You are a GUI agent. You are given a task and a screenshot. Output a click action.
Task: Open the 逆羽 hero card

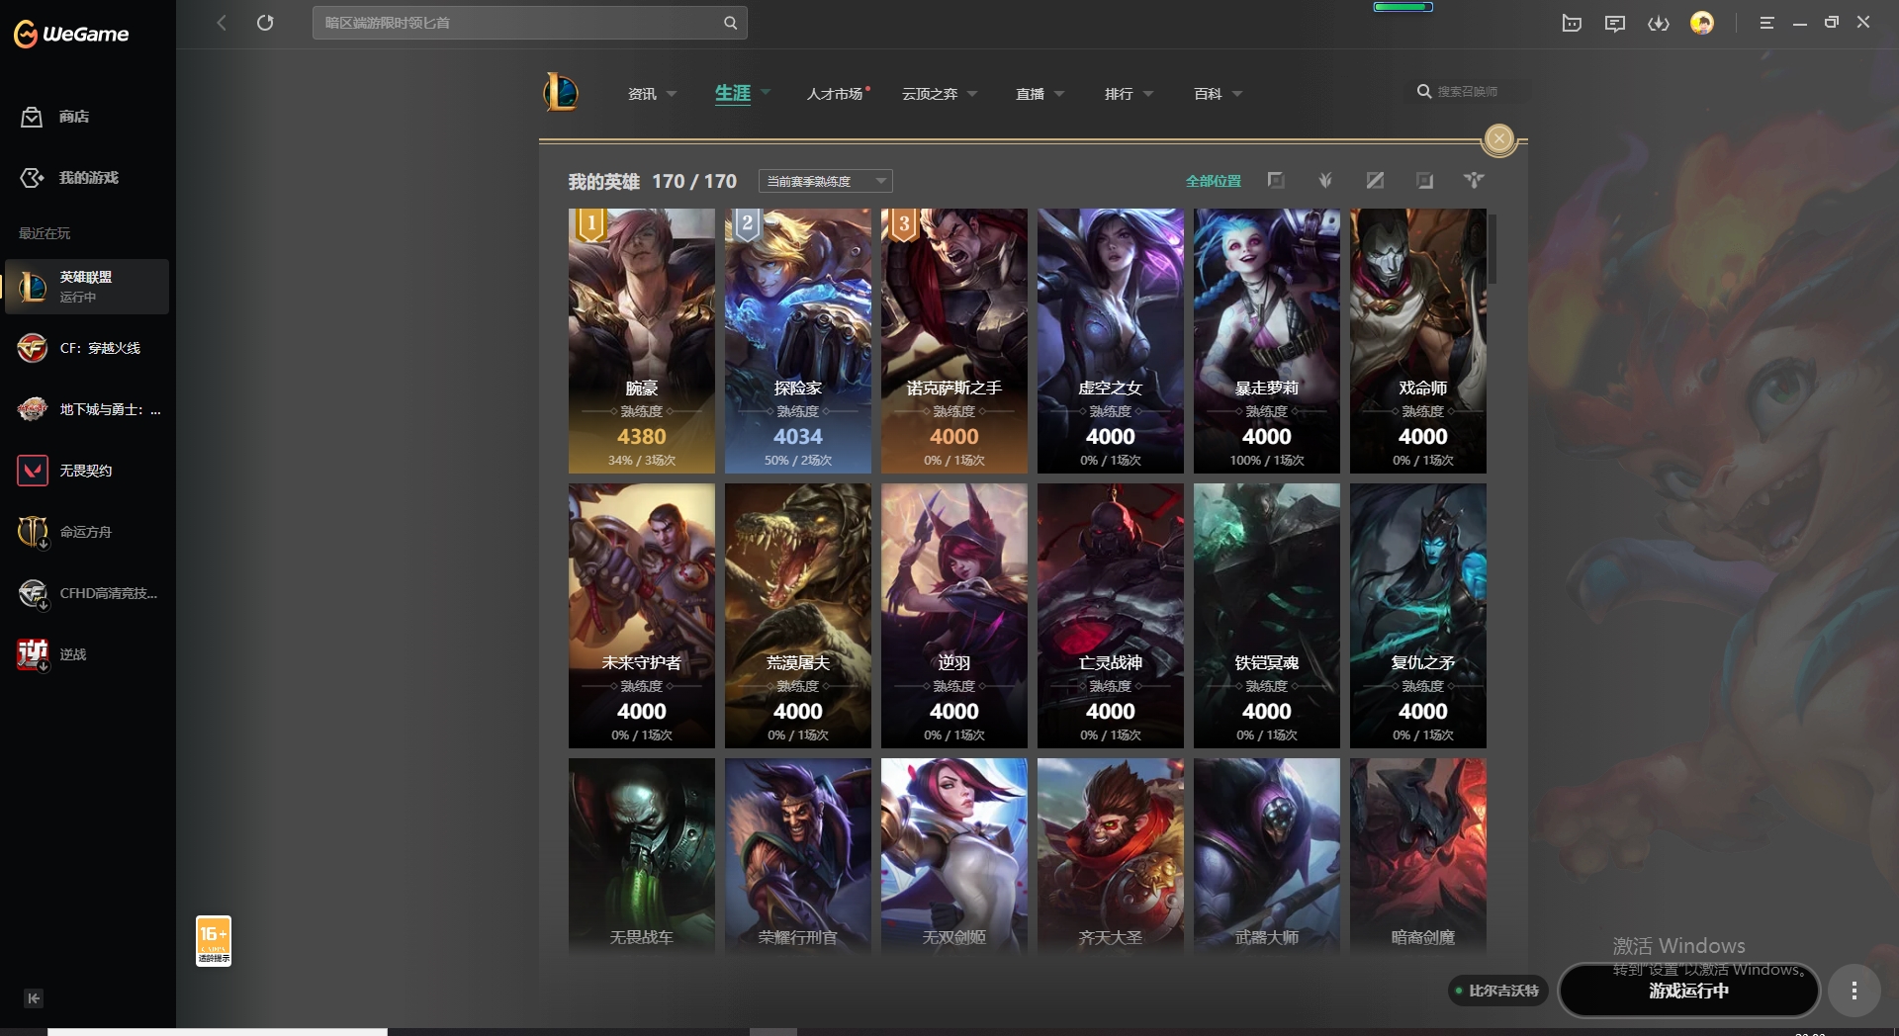954,616
